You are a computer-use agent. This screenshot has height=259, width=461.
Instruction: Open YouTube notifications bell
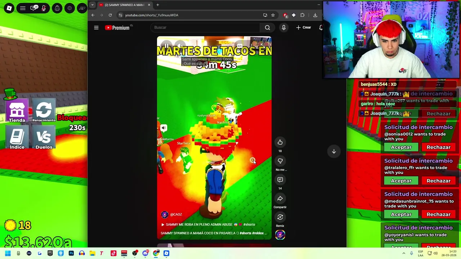[x=321, y=27]
